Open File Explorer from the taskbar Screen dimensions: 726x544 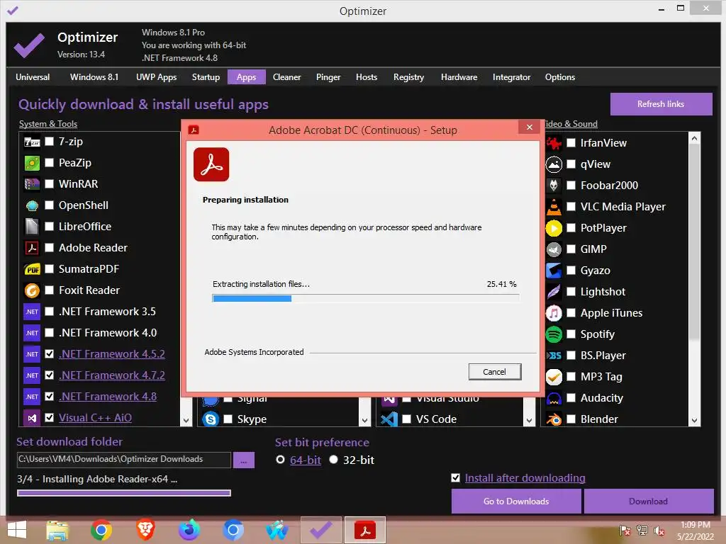click(57, 530)
